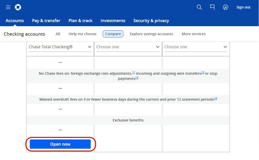The image size is (259, 160).
Task: Open the search magnifier icon
Action: (199, 7)
